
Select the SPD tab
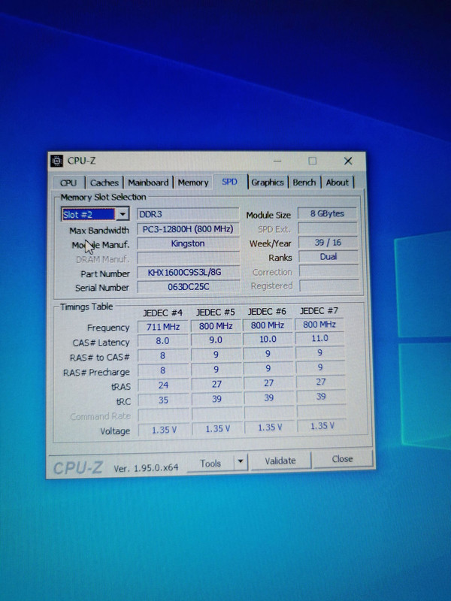229,182
